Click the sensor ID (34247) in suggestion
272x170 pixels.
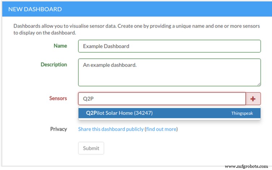point(143,113)
